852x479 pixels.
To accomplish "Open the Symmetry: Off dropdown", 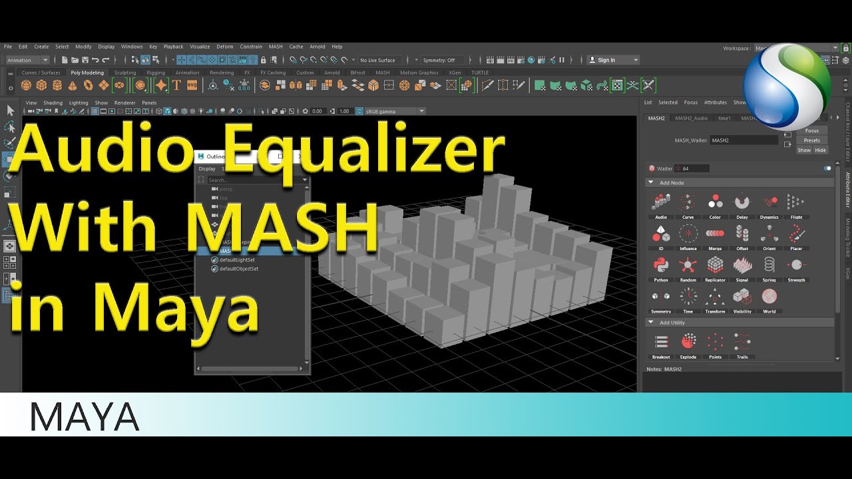I will (443, 60).
